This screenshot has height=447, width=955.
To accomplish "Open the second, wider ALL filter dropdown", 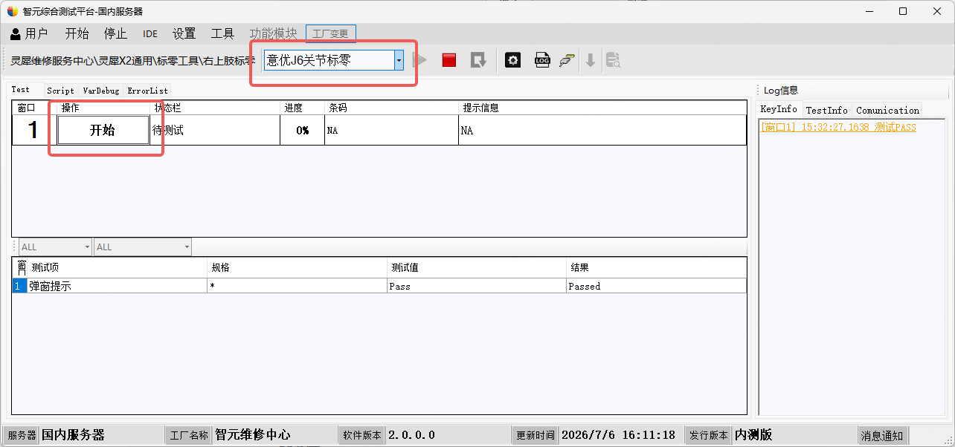I will [143, 247].
